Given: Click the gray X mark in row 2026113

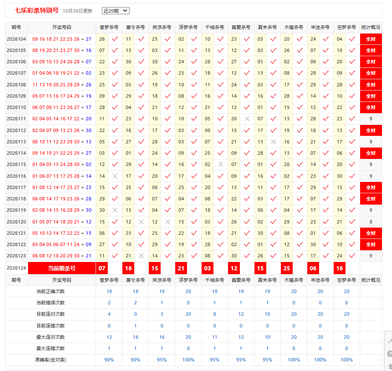Looking at the screenshot, I should pyautogui.click(x=273, y=142).
